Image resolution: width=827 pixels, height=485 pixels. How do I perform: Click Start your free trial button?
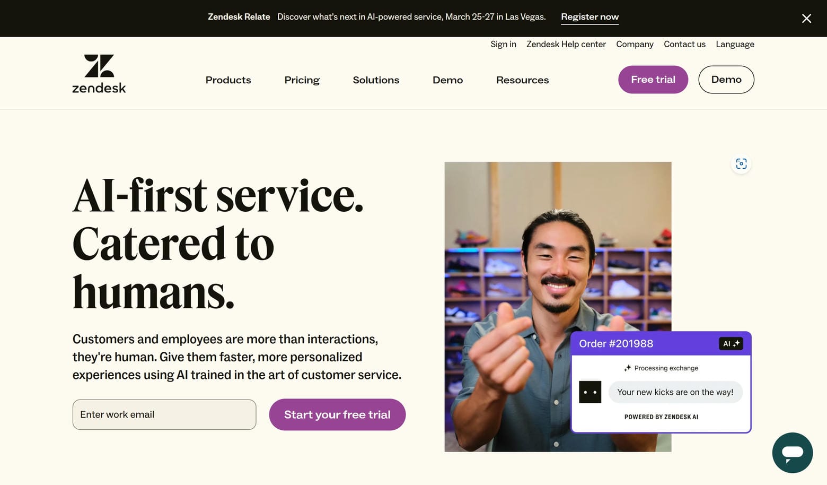click(x=337, y=414)
